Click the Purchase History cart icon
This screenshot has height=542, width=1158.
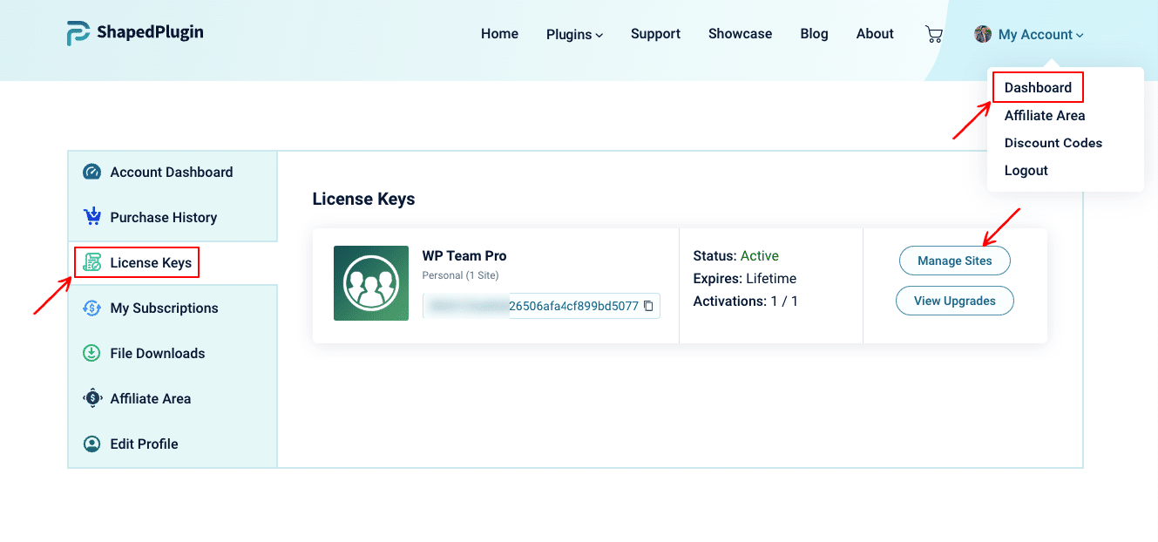[92, 217]
